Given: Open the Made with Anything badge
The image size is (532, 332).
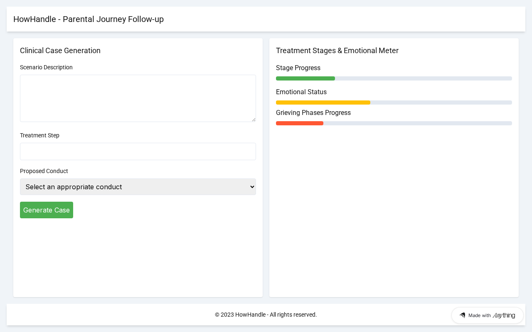Looking at the screenshot, I should click(x=487, y=315).
